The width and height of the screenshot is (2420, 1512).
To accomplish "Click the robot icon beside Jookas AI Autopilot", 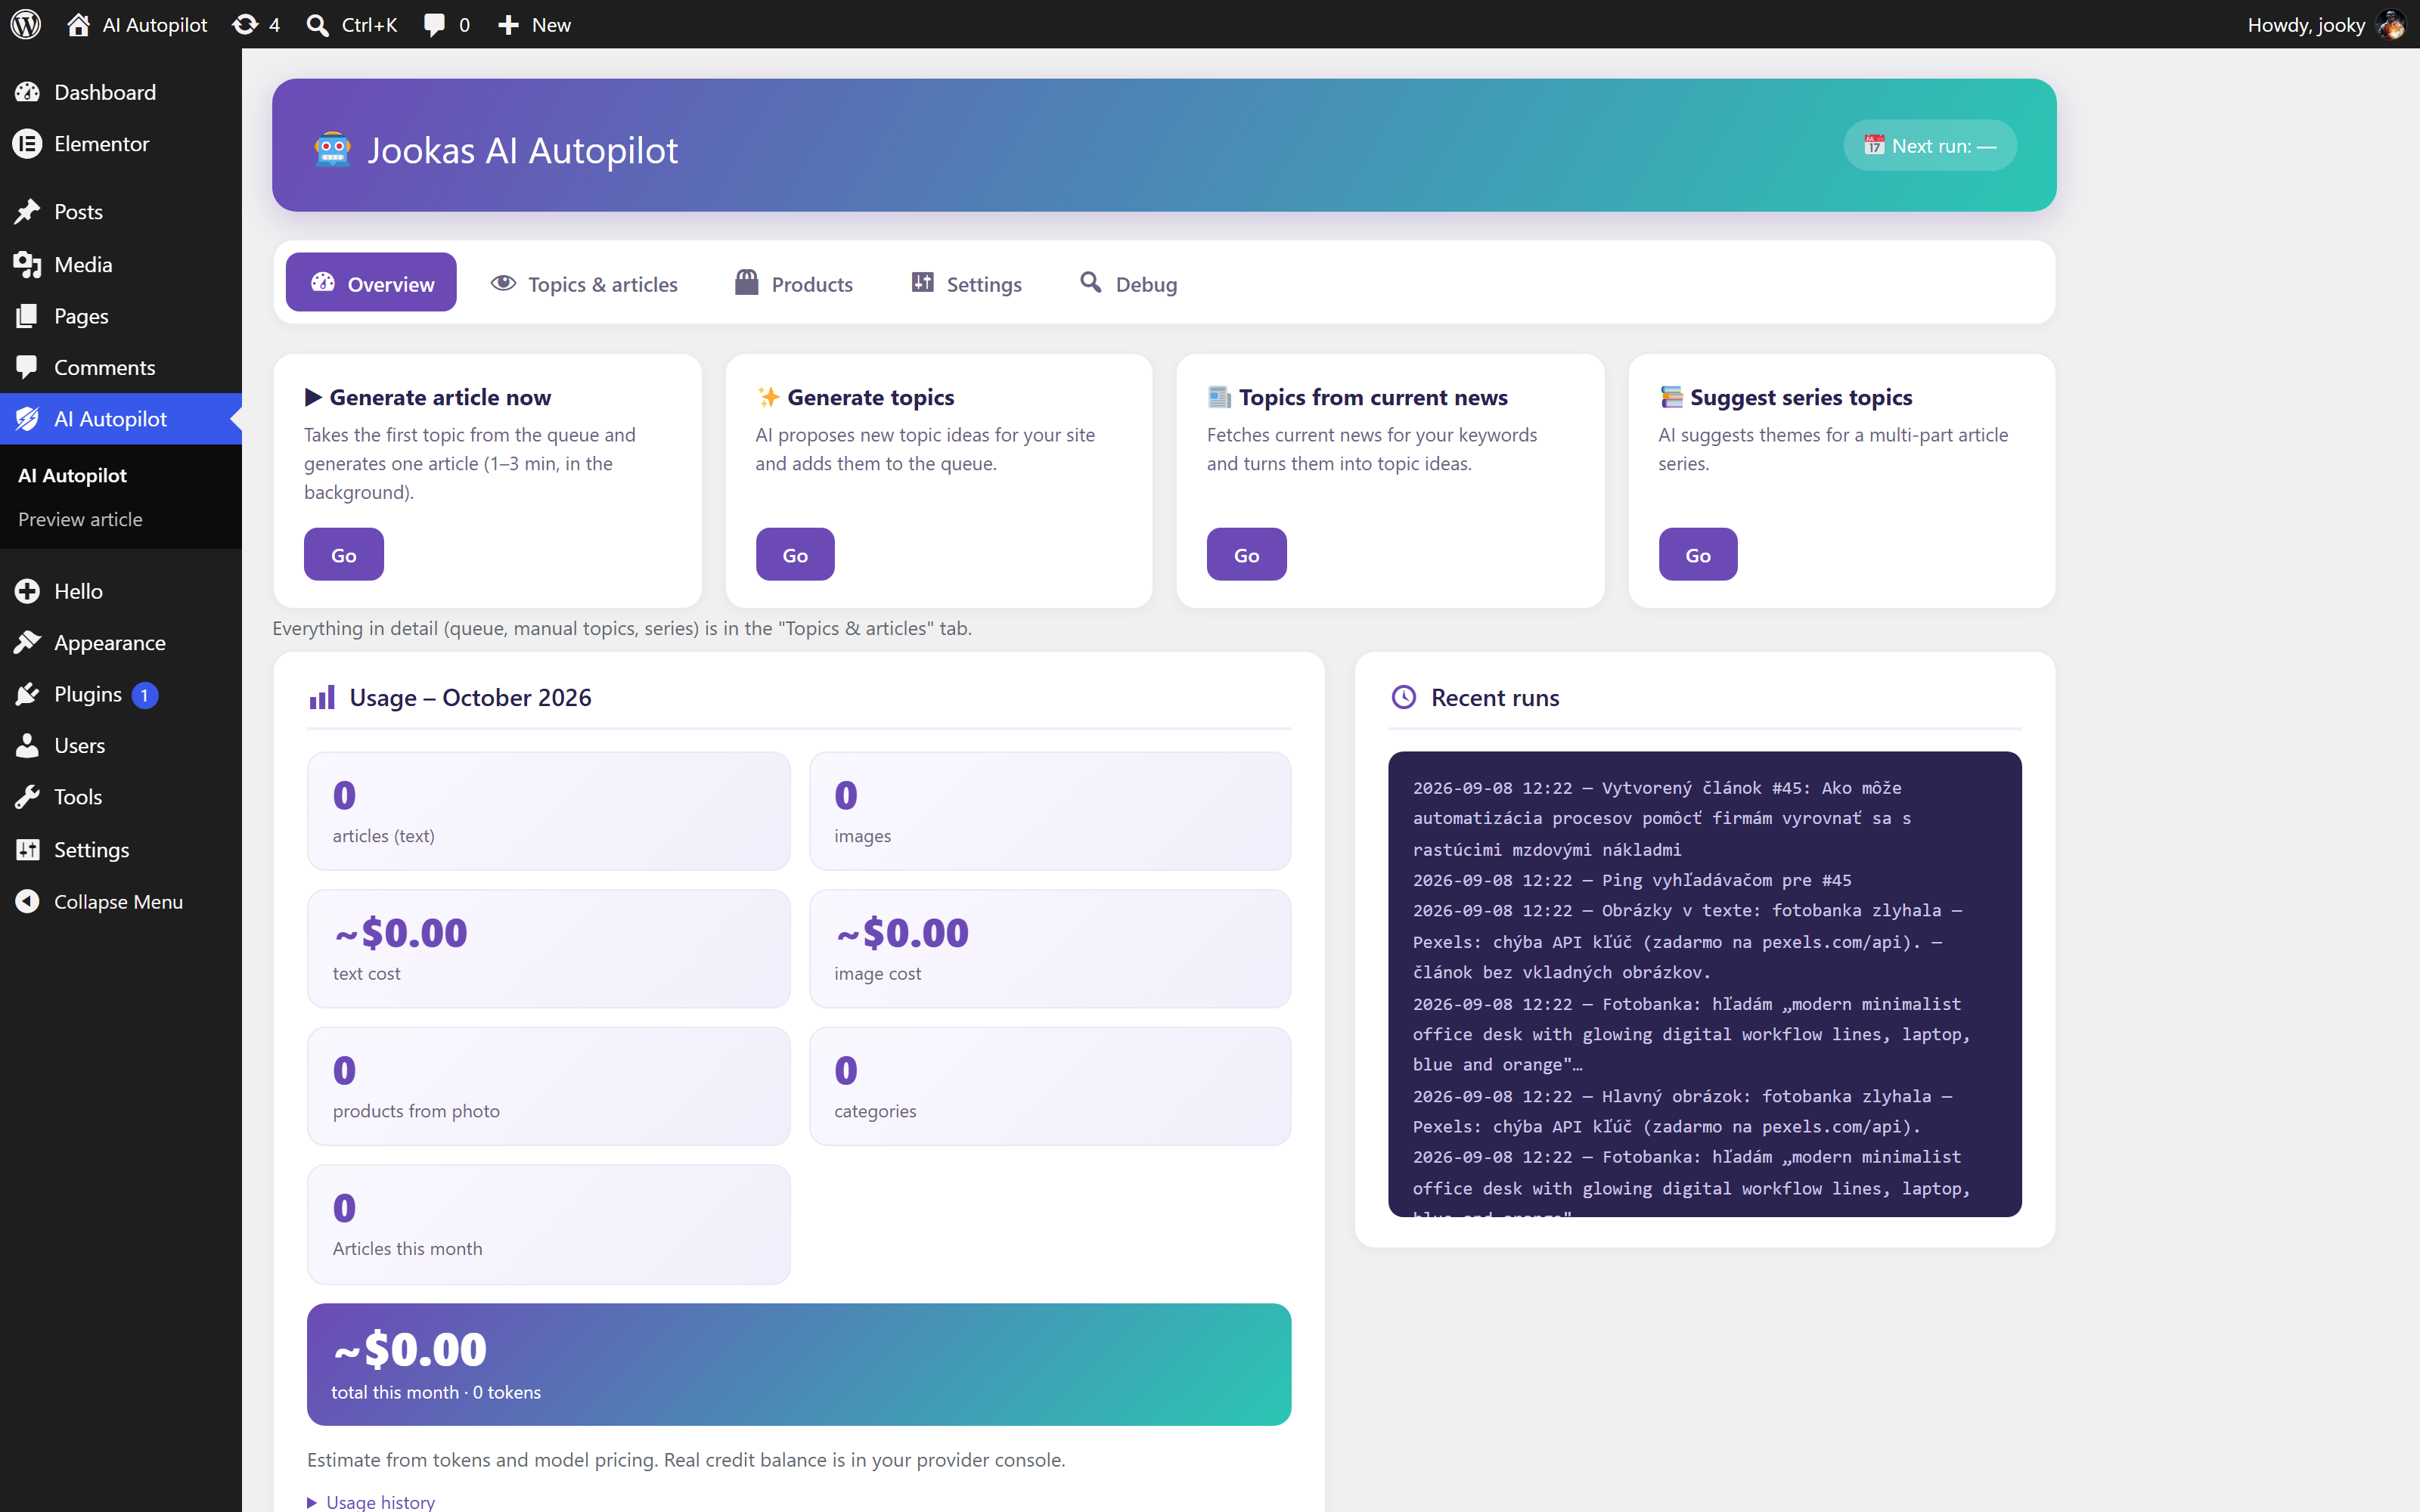I will coord(332,150).
